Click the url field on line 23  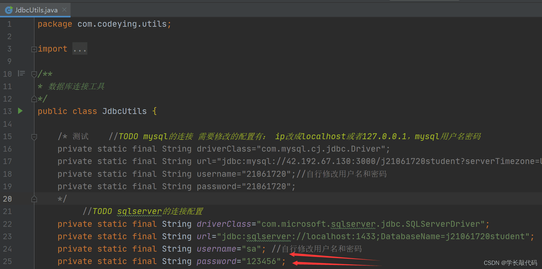(204, 236)
